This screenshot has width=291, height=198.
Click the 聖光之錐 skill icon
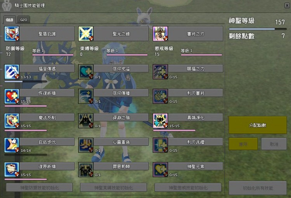click(86, 34)
